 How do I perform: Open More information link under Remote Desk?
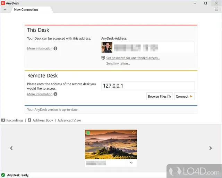pos(40,94)
